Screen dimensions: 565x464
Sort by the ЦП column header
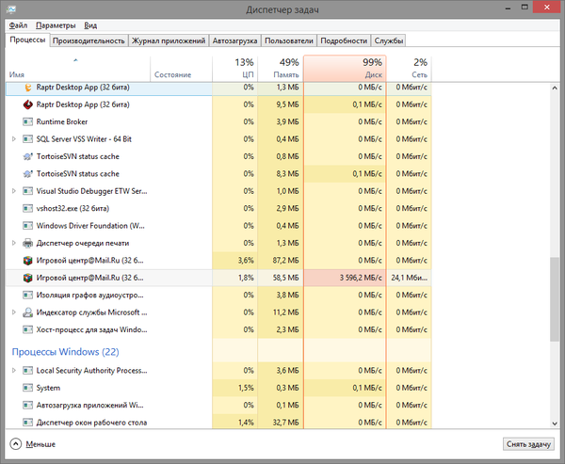(234, 69)
